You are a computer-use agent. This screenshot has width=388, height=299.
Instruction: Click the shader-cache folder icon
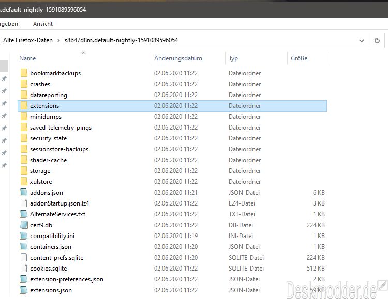[24, 160]
